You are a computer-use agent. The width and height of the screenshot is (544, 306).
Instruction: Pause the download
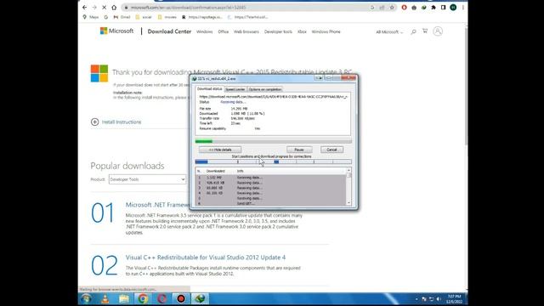click(299, 150)
